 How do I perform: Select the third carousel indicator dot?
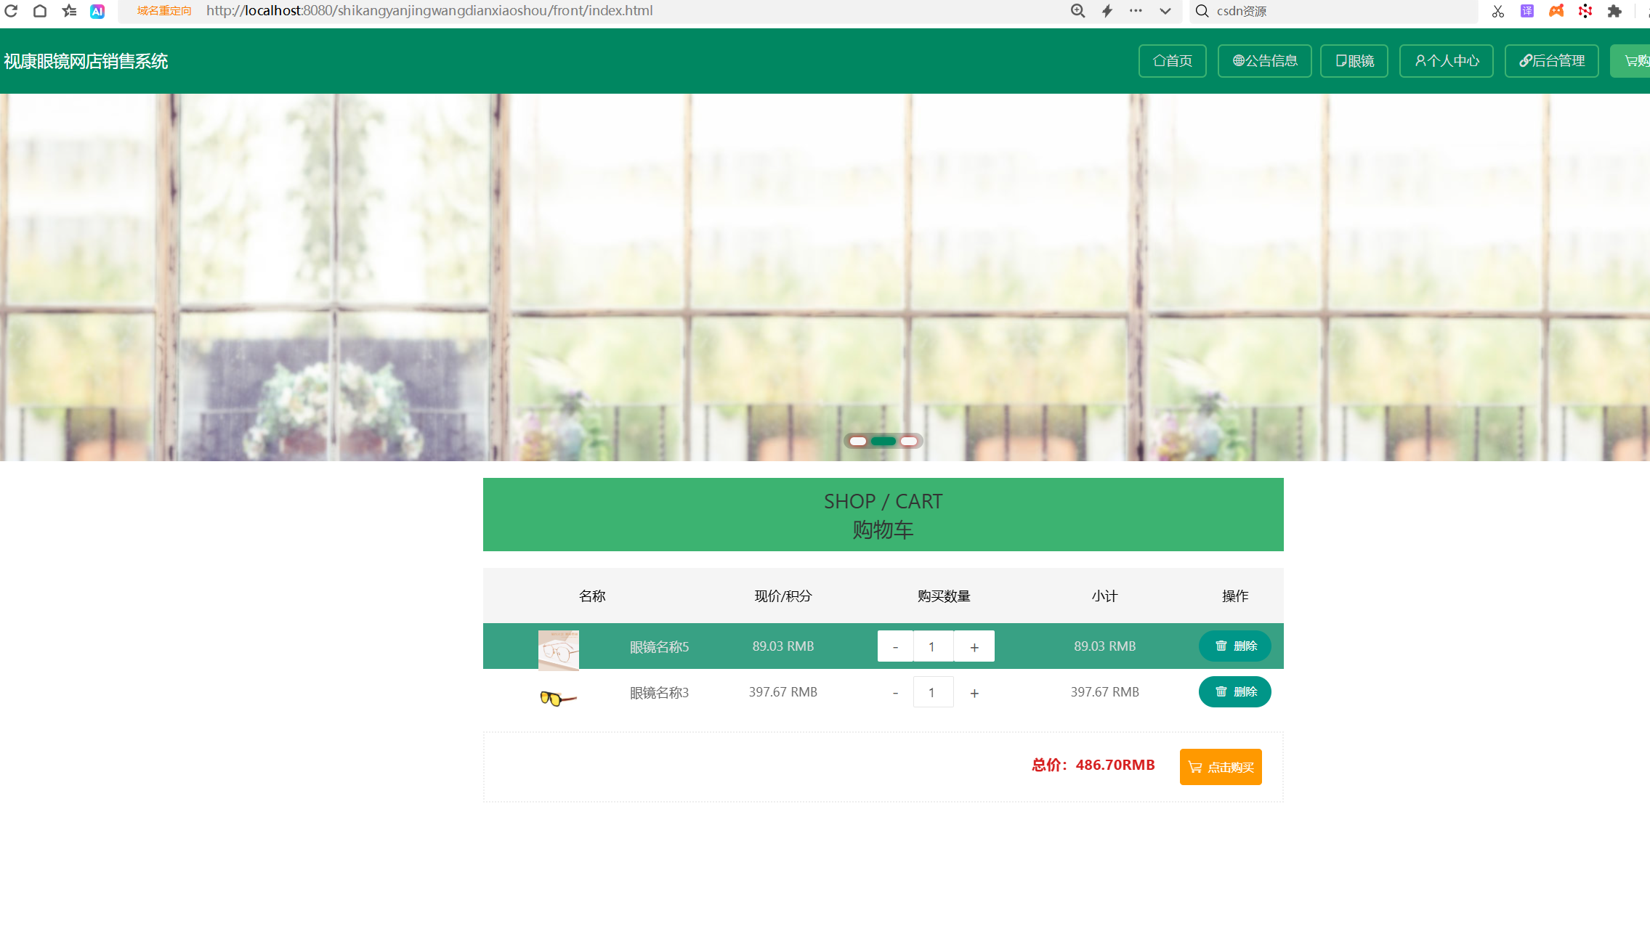pos(909,441)
